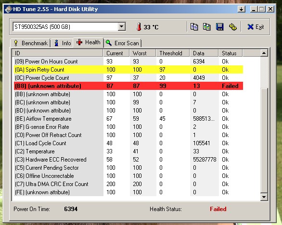Switch to the Info tab
The image size is (282, 225).
[62, 43]
